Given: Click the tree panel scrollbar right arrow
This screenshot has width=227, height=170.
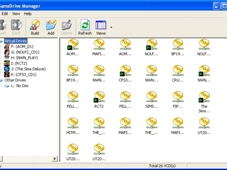Looking at the screenshot, I should (55, 159).
